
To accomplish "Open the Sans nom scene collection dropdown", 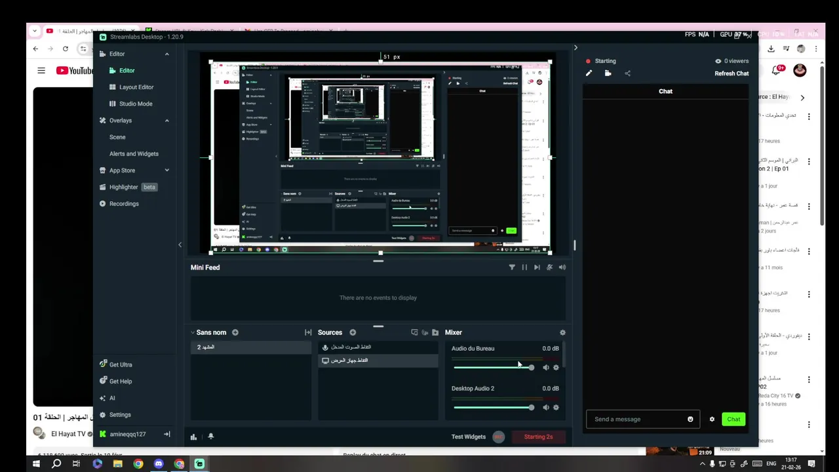I will tap(210, 332).
